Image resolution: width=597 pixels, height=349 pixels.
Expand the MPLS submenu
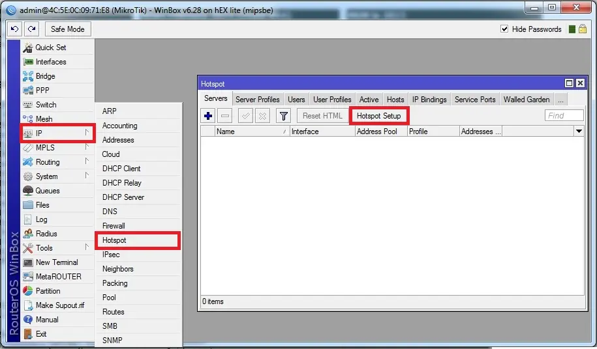click(x=57, y=148)
